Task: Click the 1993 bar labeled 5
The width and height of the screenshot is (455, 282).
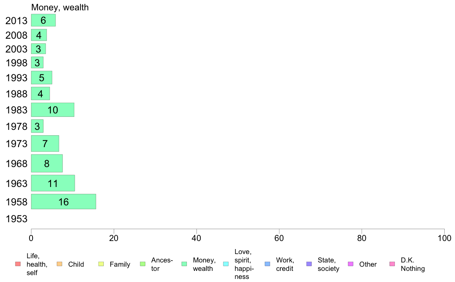Action: 41,77
